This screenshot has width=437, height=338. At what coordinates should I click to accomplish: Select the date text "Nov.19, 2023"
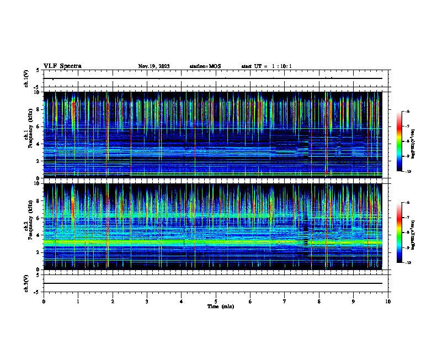pos(154,66)
